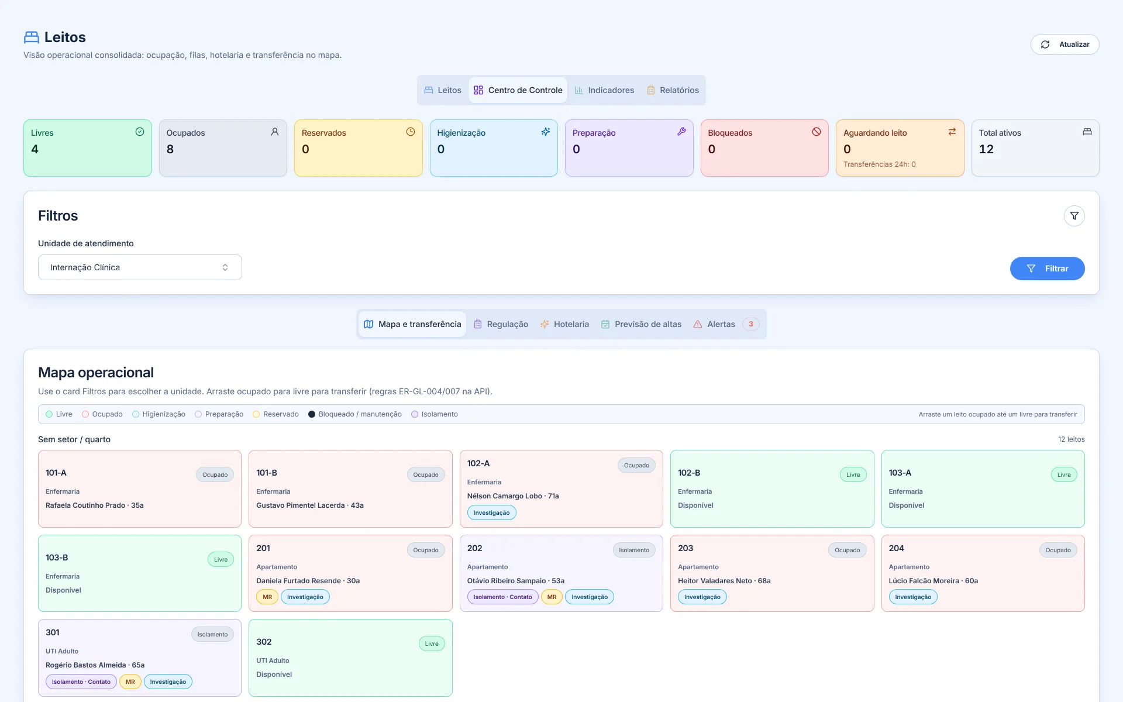Click the warning triangle icon on the Alertas tab
The height and width of the screenshot is (702, 1123).
tap(698, 324)
